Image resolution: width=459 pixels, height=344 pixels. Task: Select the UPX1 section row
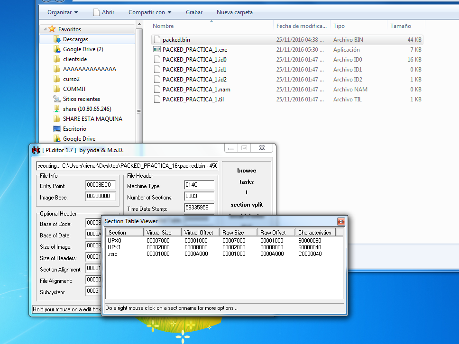click(115, 247)
